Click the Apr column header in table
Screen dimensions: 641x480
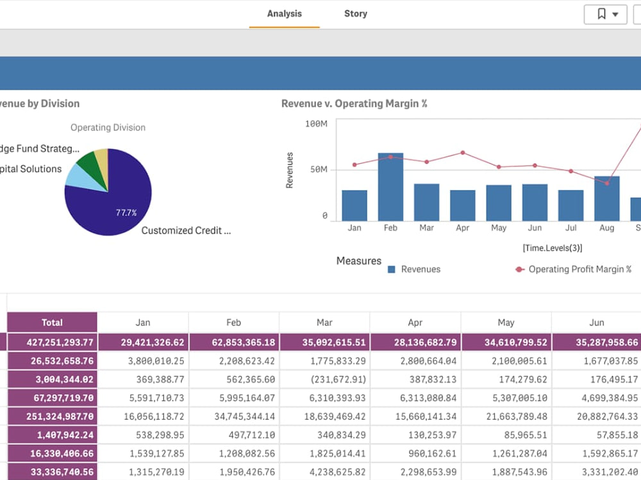click(415, 323)
